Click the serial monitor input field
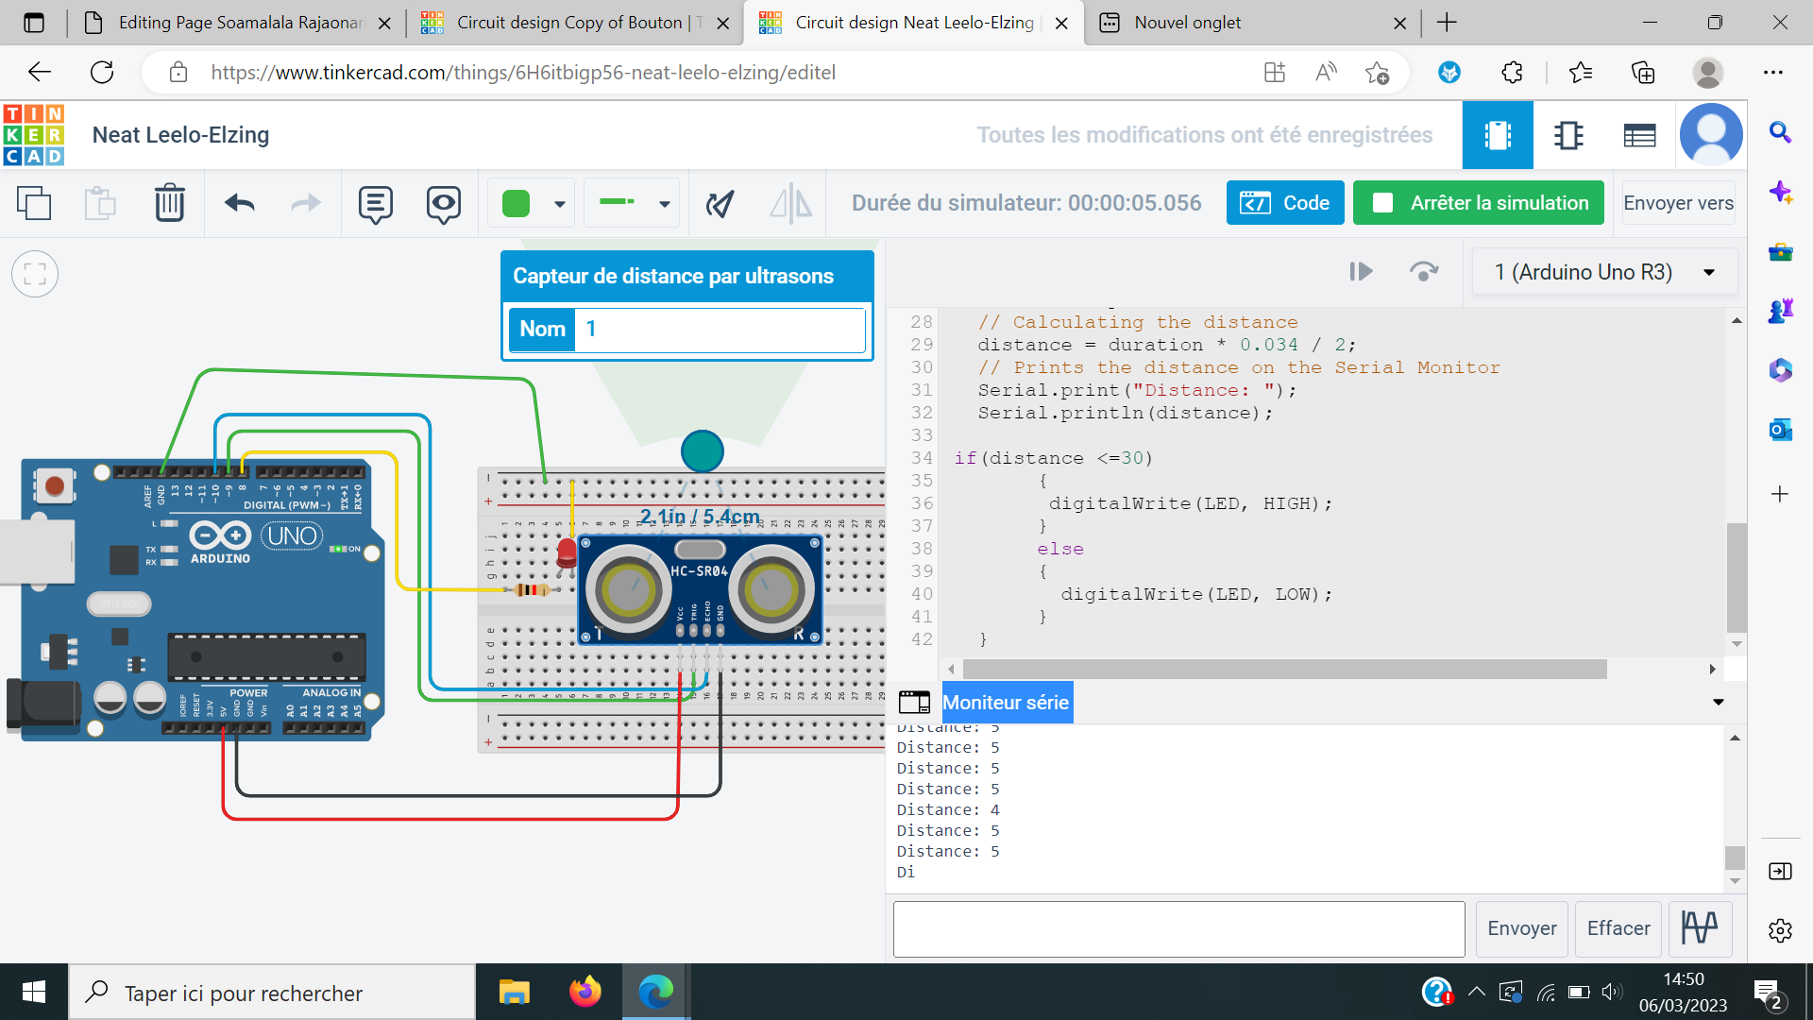Image resolution: width=1813 pixels, height=1020 pixels. pos(1179,928)
